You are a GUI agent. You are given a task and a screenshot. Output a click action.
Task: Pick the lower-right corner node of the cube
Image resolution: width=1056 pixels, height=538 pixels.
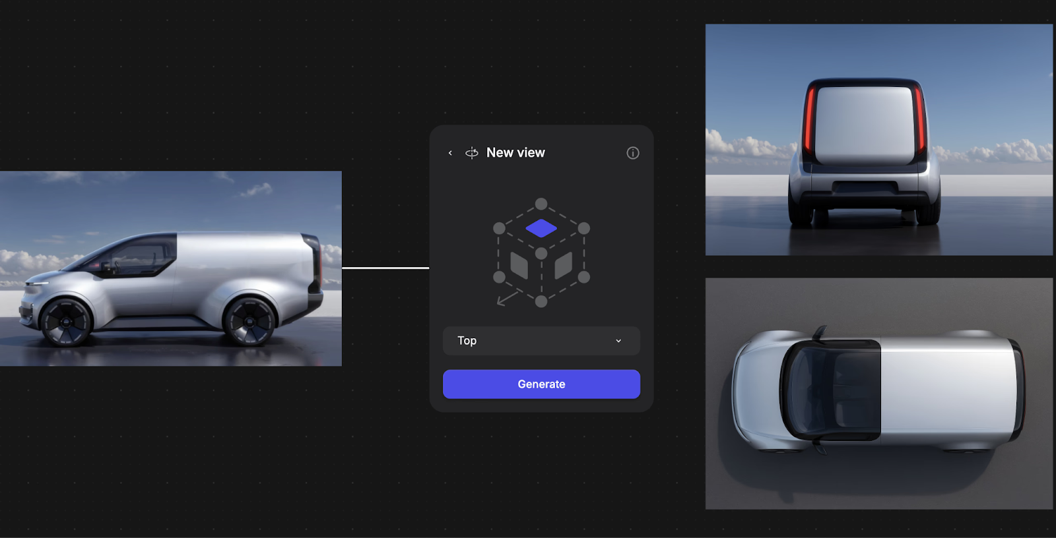[x=583, y=278]
